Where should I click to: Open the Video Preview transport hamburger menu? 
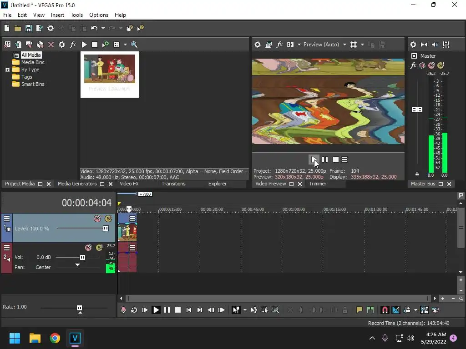(x=344, y=160)
